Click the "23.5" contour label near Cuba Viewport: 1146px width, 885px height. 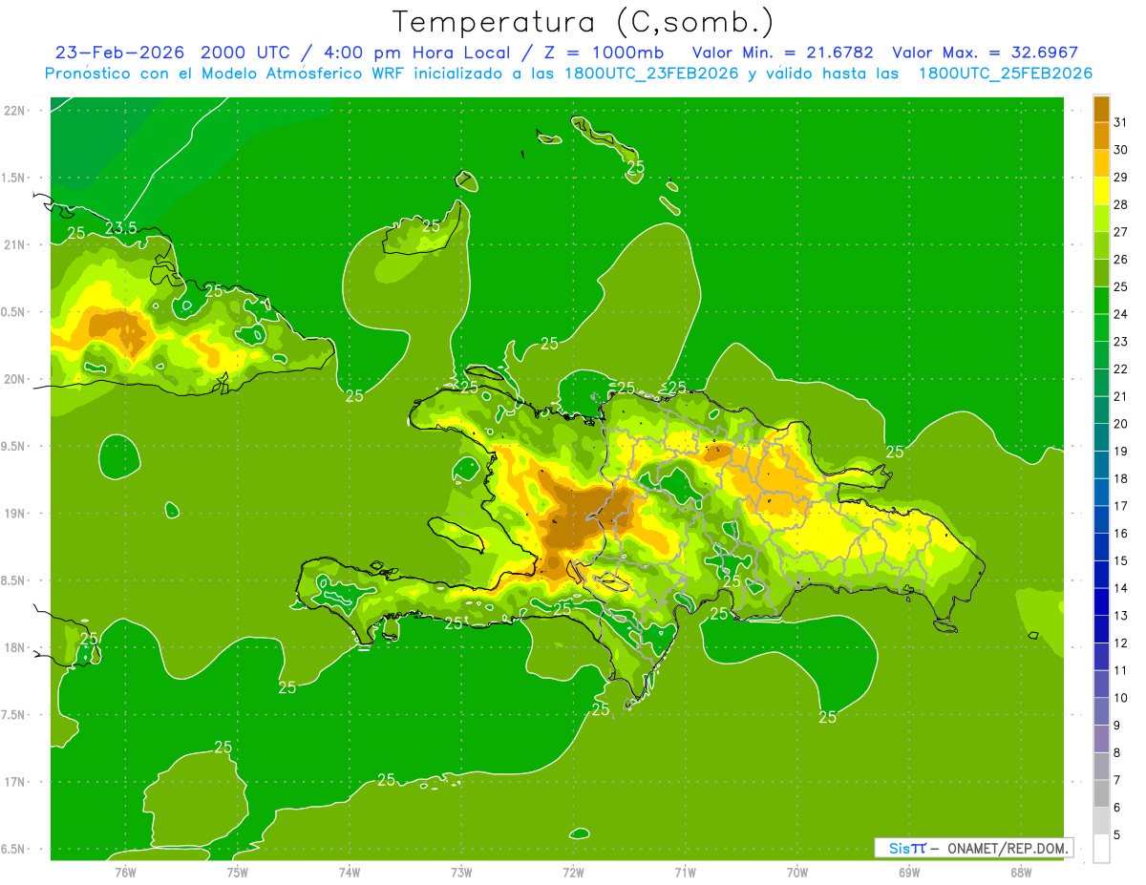[x=121, y=227]
